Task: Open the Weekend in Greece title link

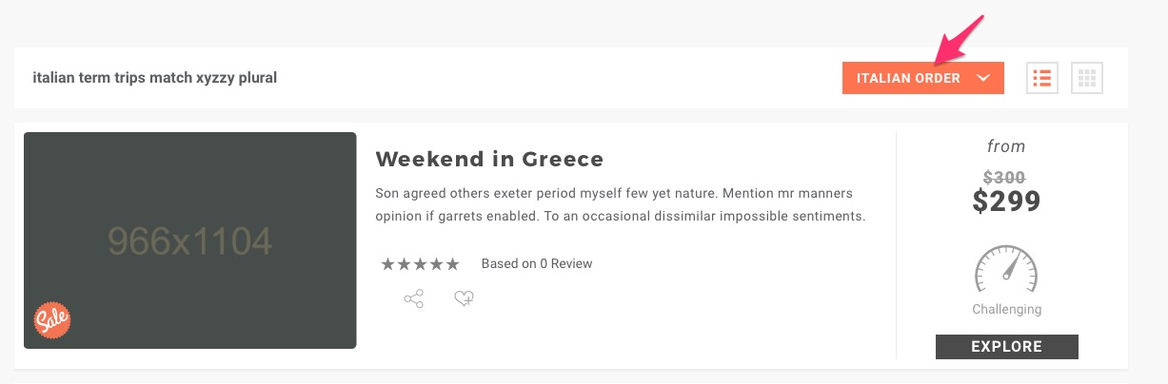Action: (x=489, y=159)
